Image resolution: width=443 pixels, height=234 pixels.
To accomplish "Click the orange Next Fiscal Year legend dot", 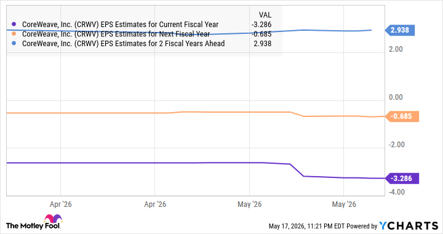I will 14,34.
